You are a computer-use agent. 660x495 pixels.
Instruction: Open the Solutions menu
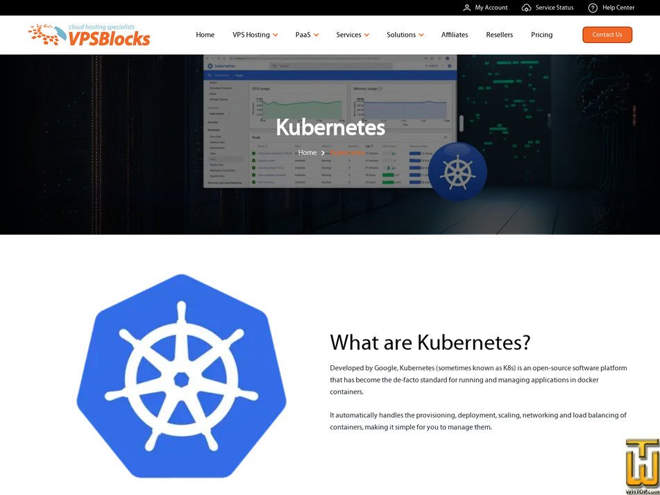tap(401, 35)
